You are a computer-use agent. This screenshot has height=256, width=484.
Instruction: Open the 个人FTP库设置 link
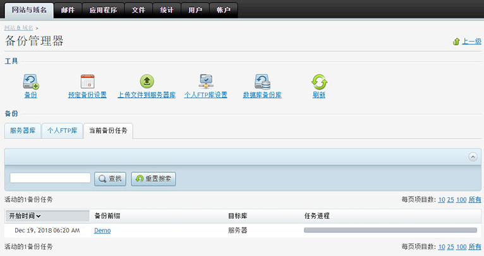206,95
